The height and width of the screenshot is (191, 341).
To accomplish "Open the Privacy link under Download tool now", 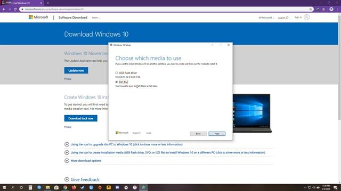I will tap(68, 127).
